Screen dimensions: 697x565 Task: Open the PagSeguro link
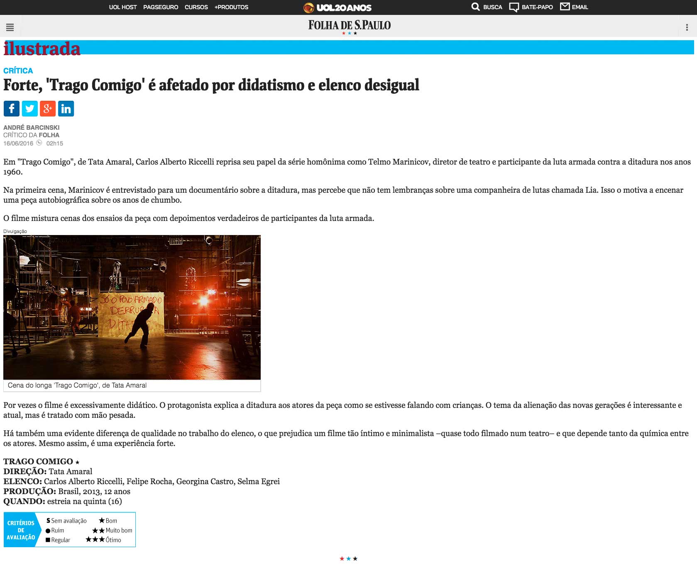[x=161, y=7]
